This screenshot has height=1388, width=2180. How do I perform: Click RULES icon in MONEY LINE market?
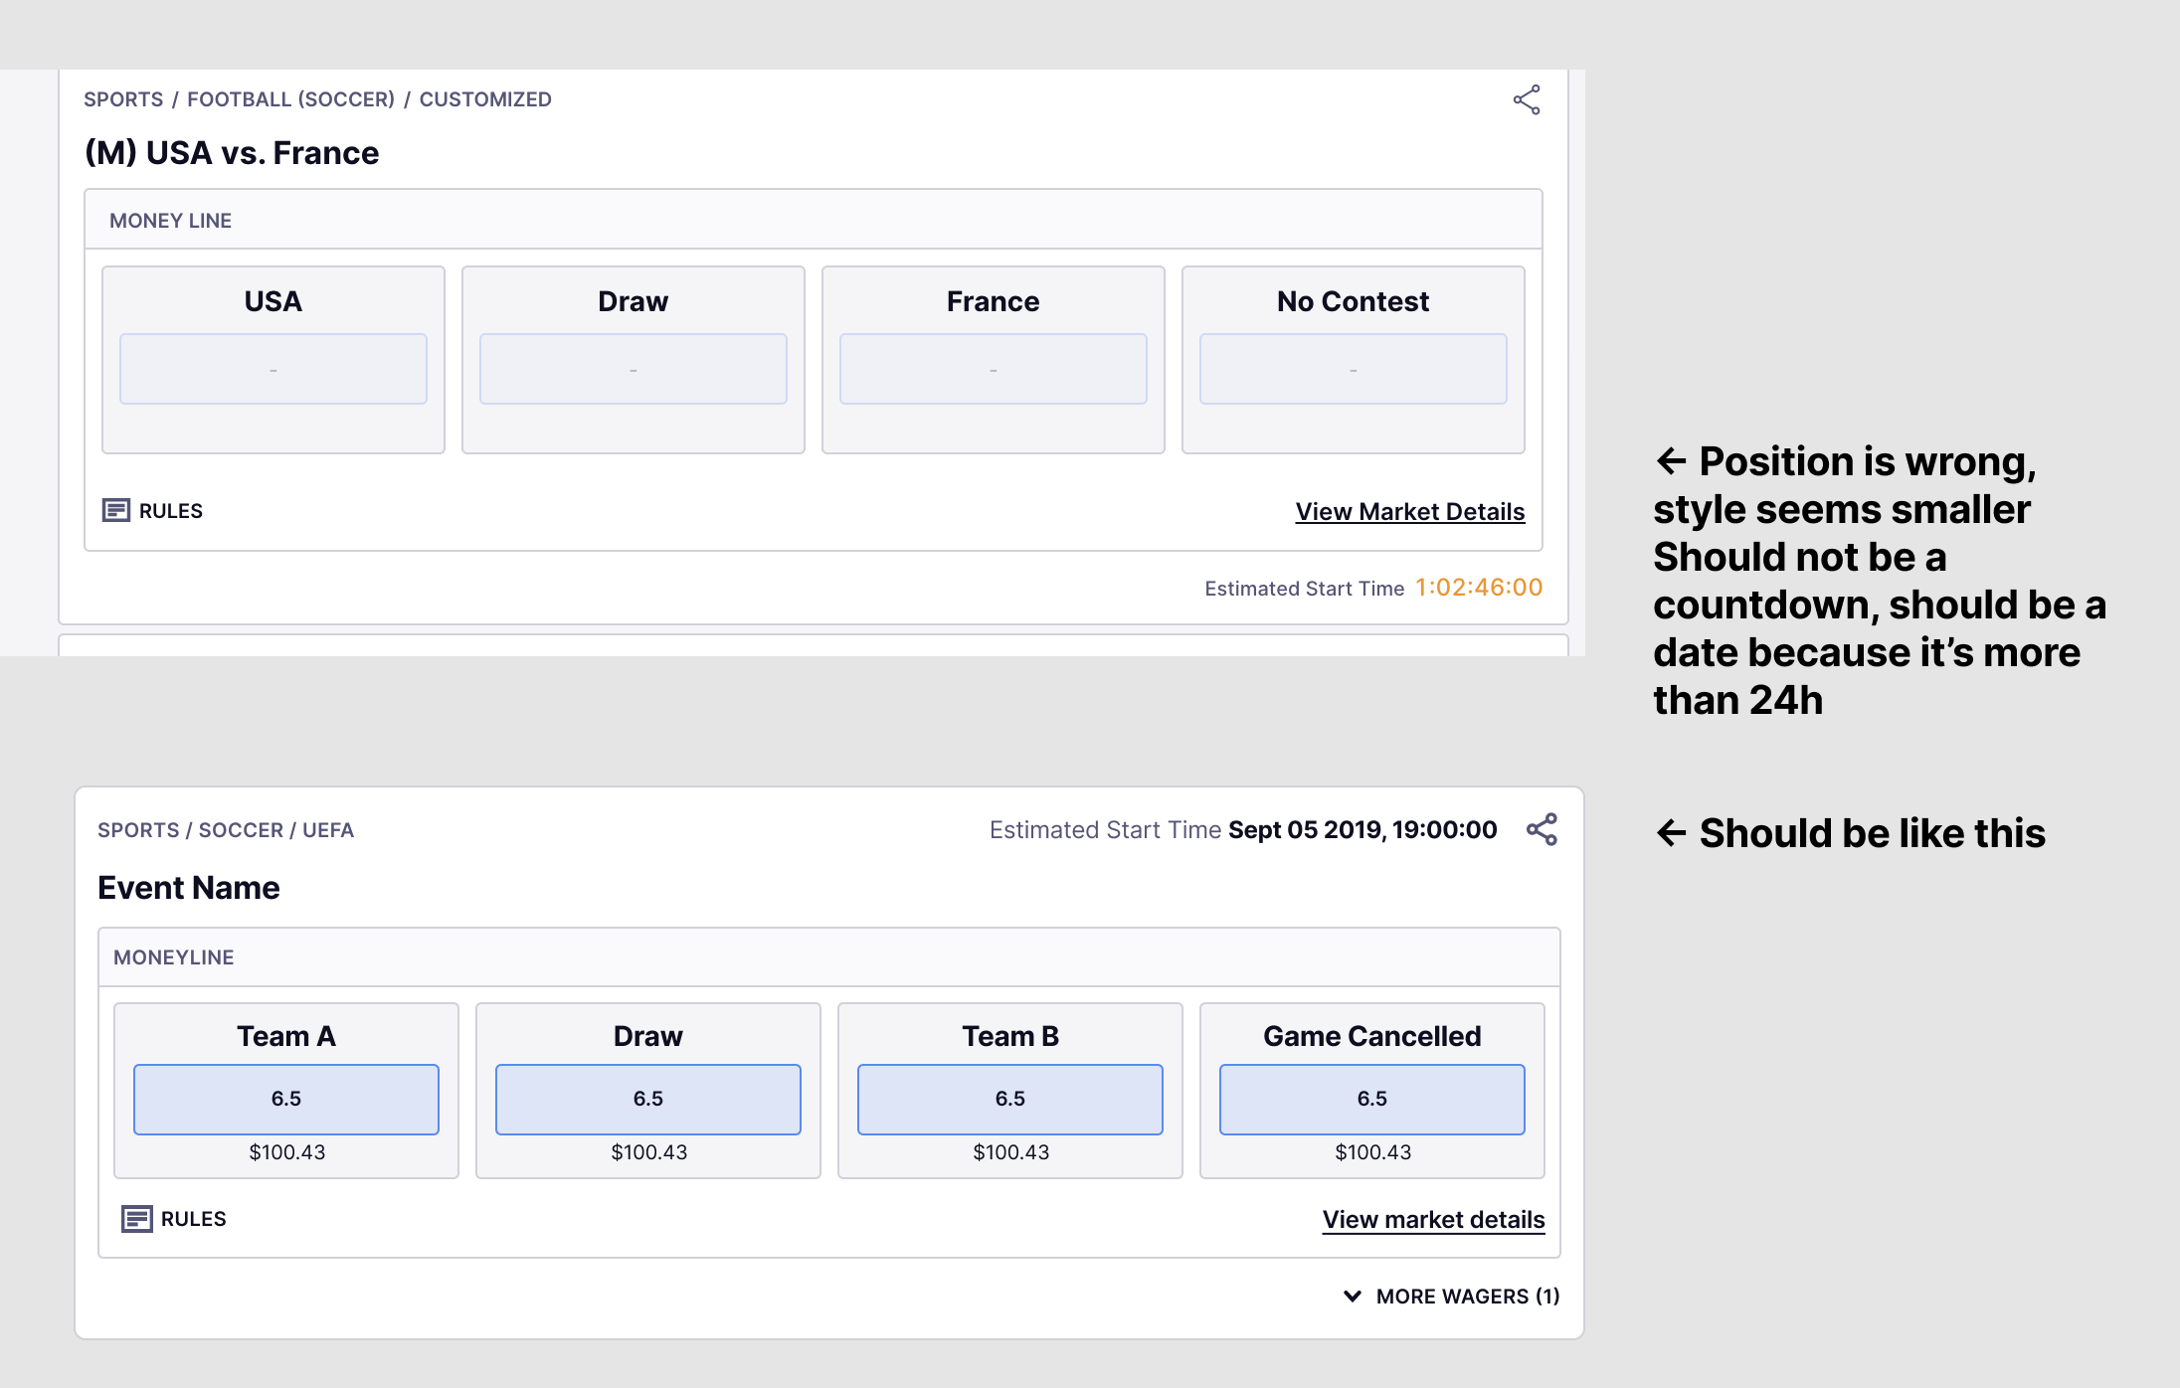pos(116,511)
